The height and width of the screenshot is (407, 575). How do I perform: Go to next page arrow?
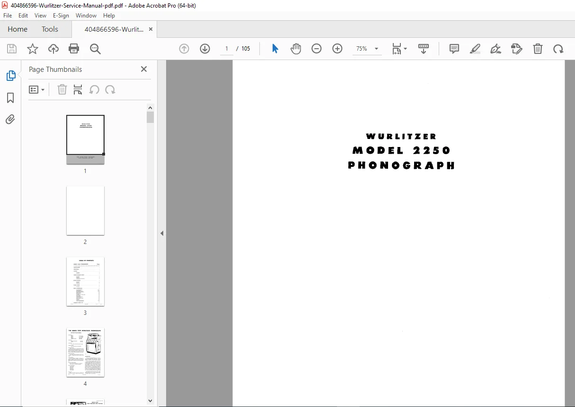(205, 49)
